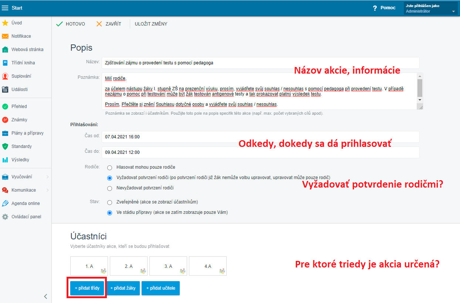Viewport: 460px width, 303px height.
Task: Select 'Hlasovat mohou pouze rodiče' radio option
Action: click(x=109, y=168)
